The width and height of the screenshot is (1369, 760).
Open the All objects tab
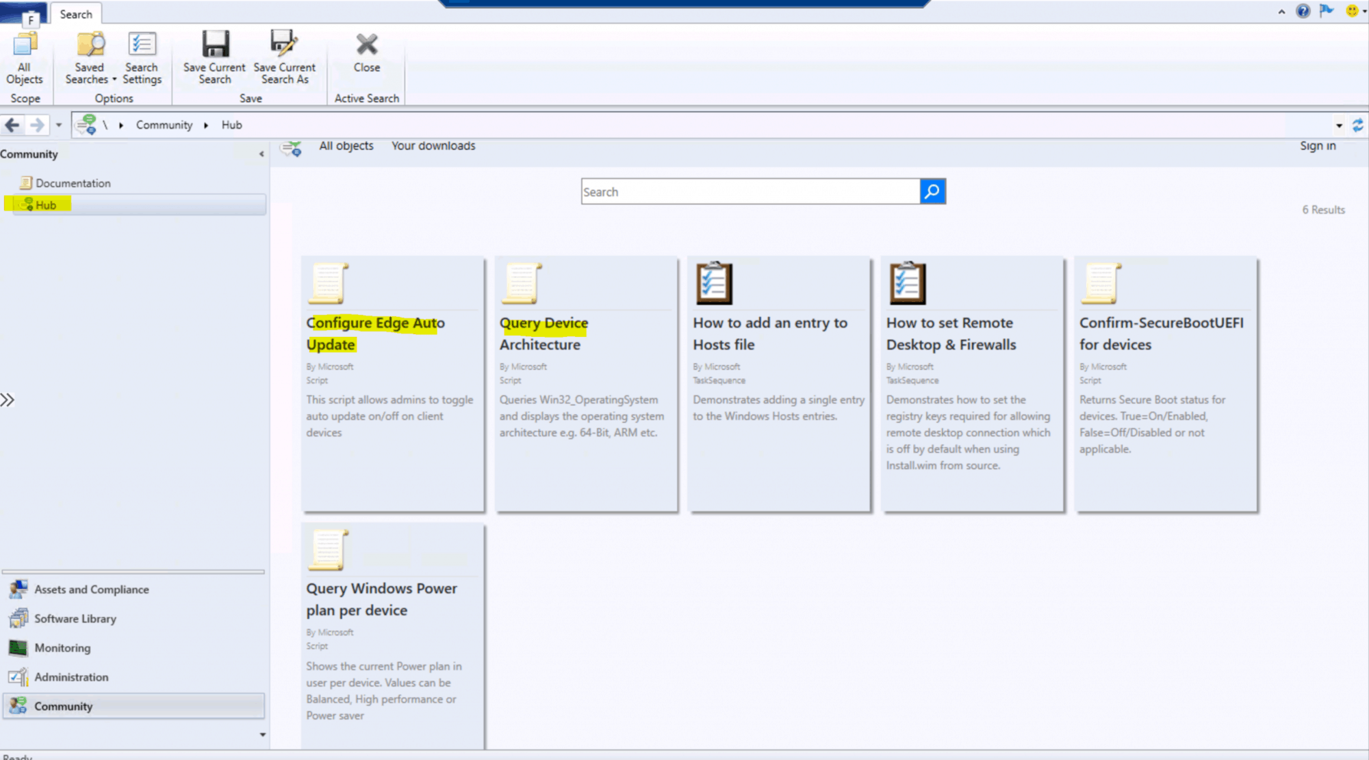pos(346,146)
